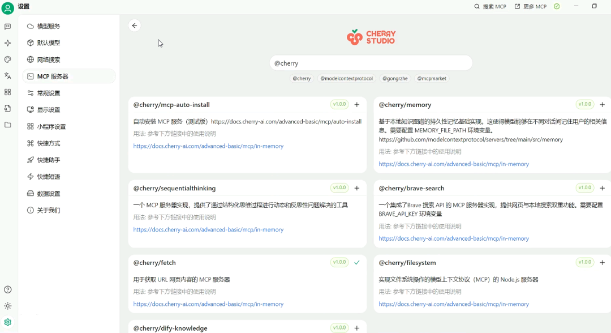The image size is (611, 333).
Task: Add the @cherry/mcp-auto-install server
Action: click(357, 105)
